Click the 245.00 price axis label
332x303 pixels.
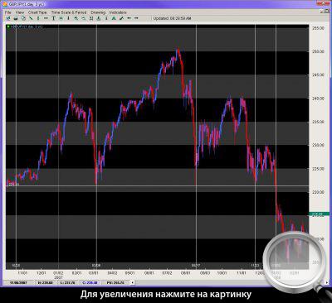[x=318, y=75]
